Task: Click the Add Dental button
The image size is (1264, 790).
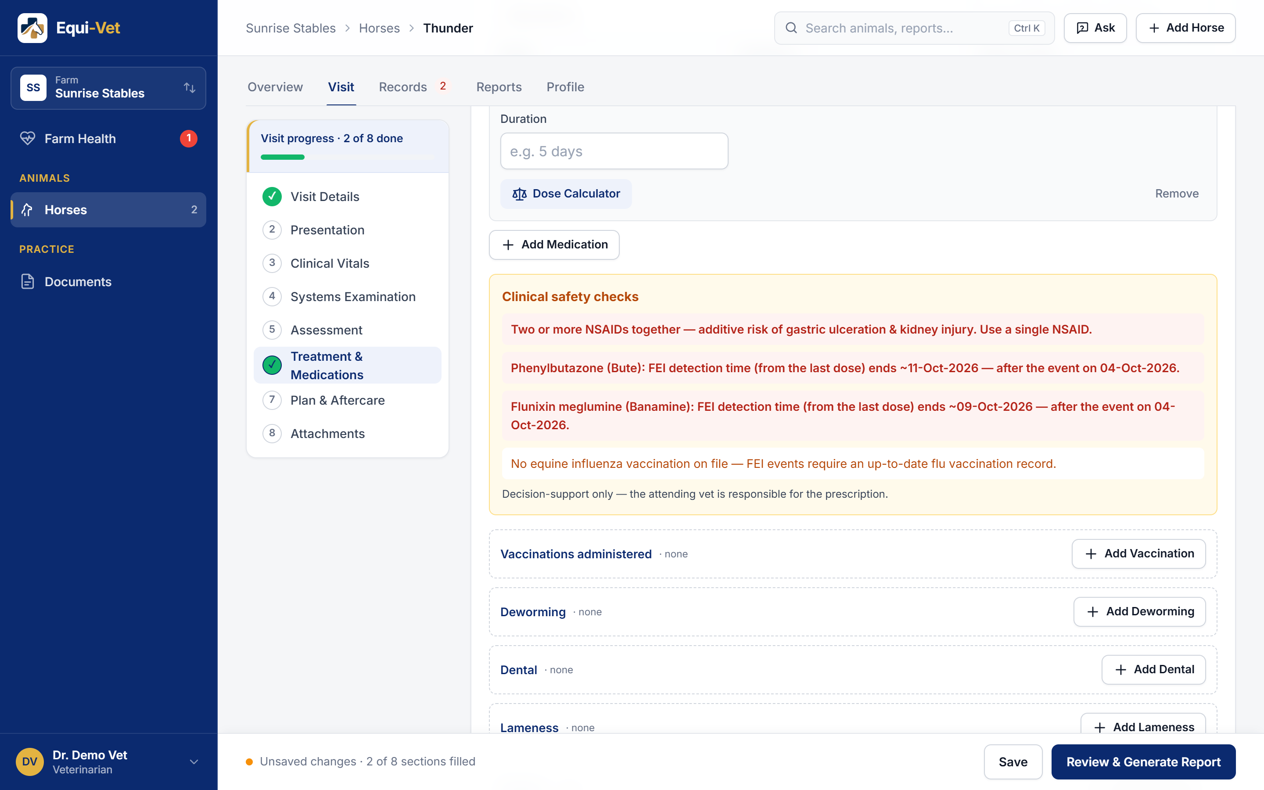Action: 1153,670
